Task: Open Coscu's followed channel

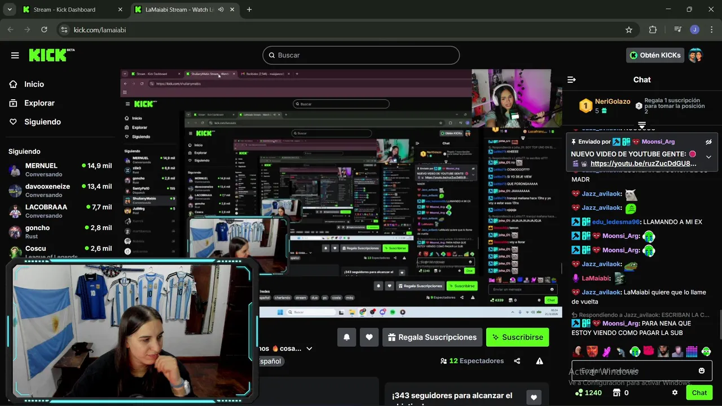Action: [60, 251]
